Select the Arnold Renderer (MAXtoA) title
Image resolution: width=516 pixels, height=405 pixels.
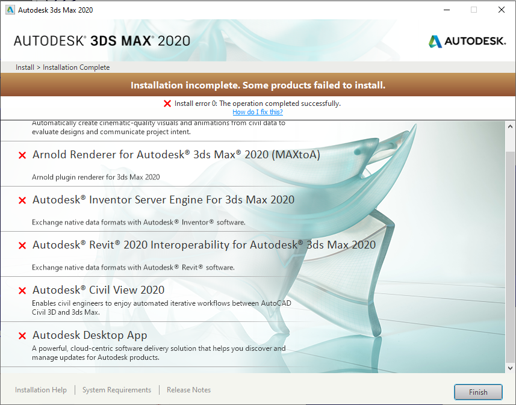(176, 155)
